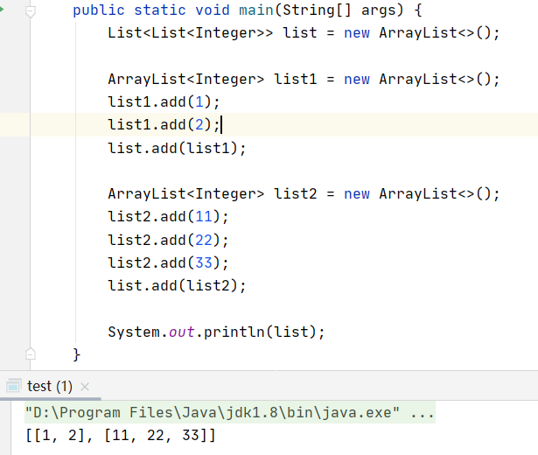Click the ArrayList<Integer> list1 declaration line
The image size is (538, 455).
point(304,79)
